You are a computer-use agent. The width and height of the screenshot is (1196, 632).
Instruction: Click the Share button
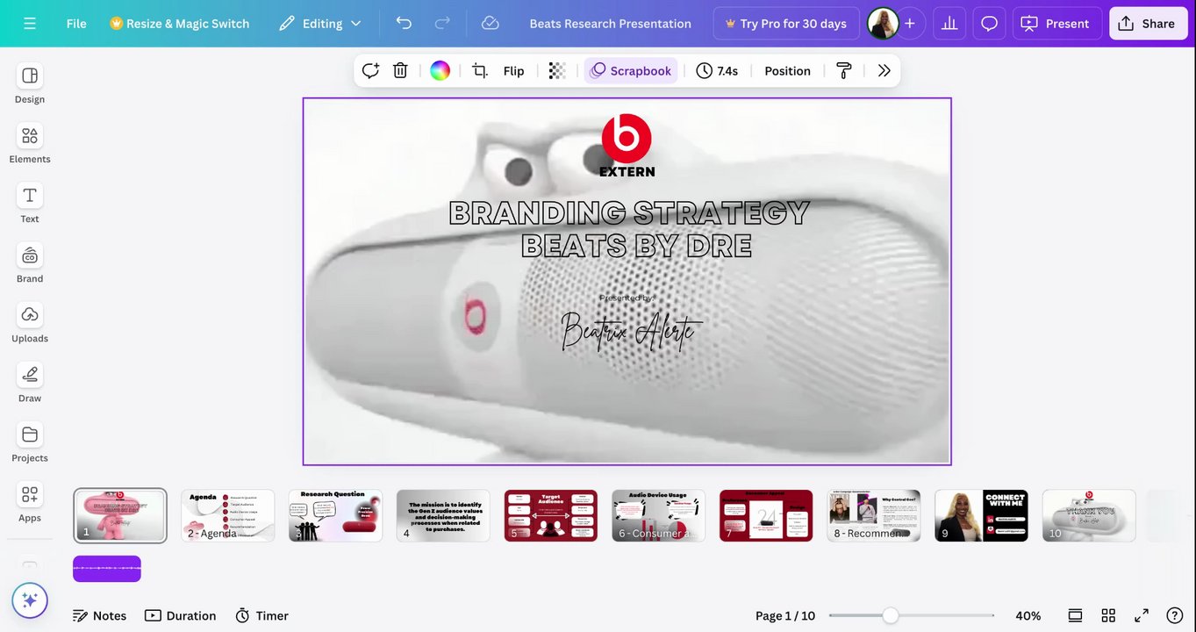(1148, 24)
